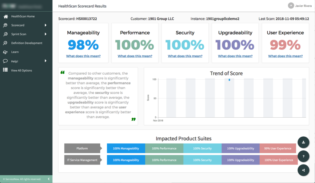Viewport: 315px width, 183px height.
Task: Click the Sprint Scan sidebar icon
Action: (x=6, y=34)
